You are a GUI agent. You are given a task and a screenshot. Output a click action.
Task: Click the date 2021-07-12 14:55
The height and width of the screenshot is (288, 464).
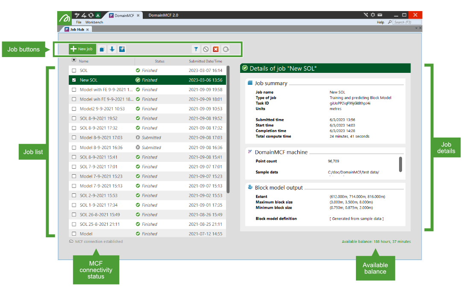[206, 234]
